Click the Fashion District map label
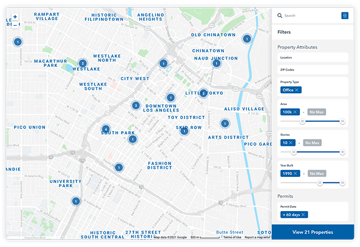360x247 pixels. [160, 166]
